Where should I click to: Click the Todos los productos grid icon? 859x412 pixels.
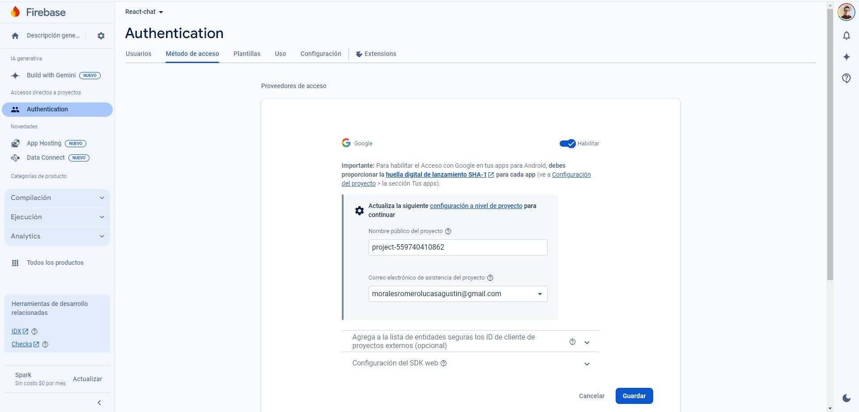(15, 263)
